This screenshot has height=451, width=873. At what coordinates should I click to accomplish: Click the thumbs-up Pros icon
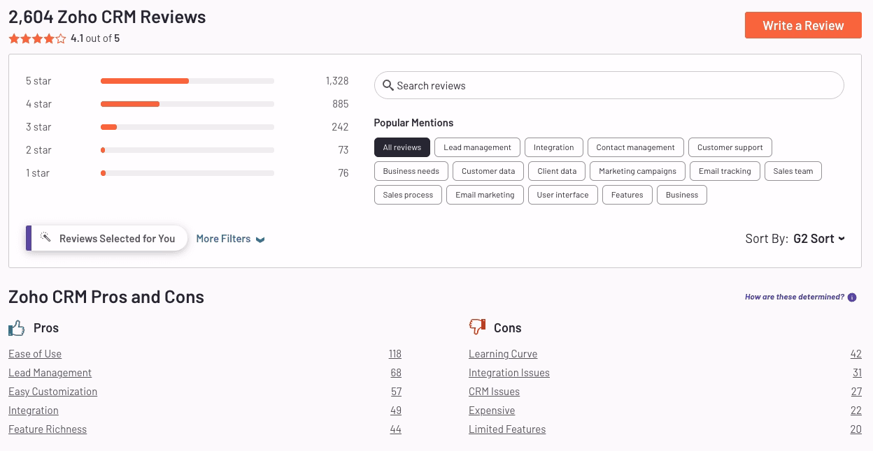point(16,327)
